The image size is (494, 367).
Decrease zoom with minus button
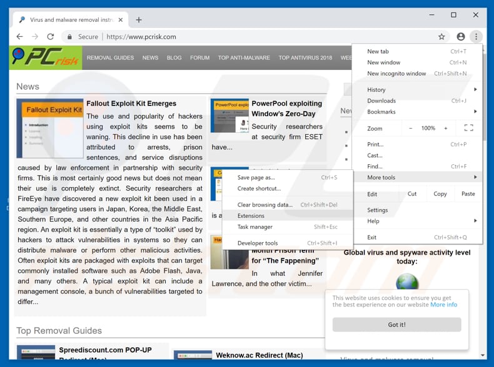(410, 128)
